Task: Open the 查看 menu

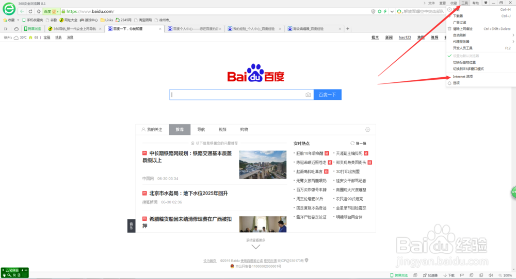Action: pyautogui.click(x=443, y=3)
